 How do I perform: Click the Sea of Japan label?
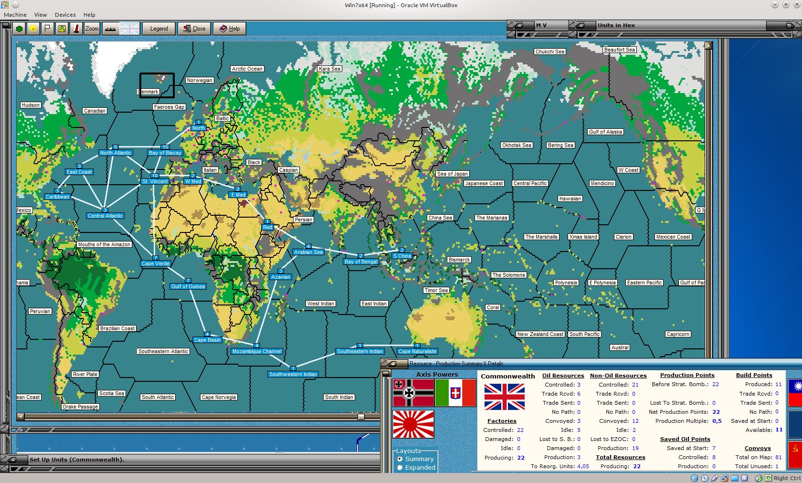[x=453, y=174]
